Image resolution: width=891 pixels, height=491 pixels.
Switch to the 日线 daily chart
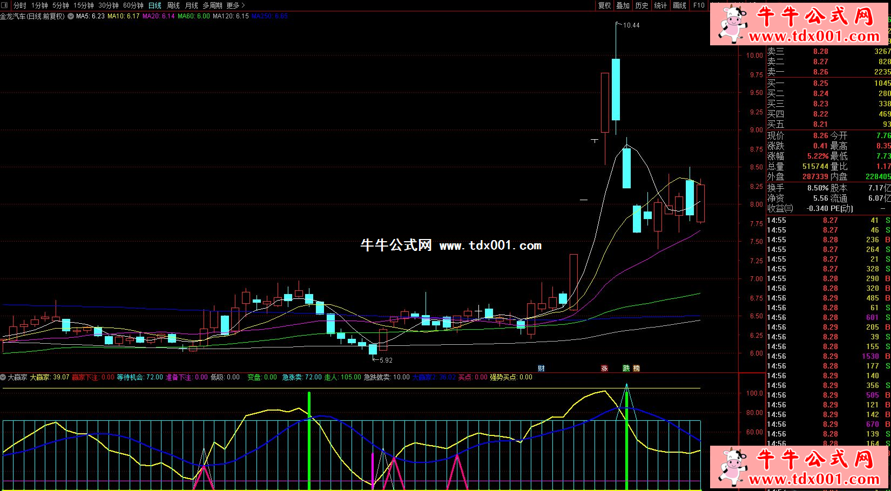155,5
